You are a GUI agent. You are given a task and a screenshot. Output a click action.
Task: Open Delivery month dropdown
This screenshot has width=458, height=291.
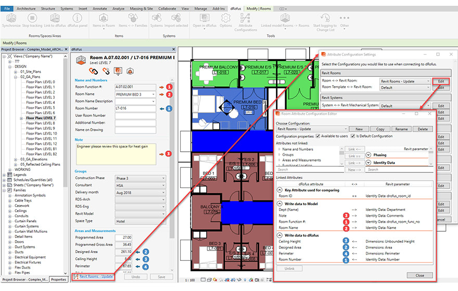(141, 193)
